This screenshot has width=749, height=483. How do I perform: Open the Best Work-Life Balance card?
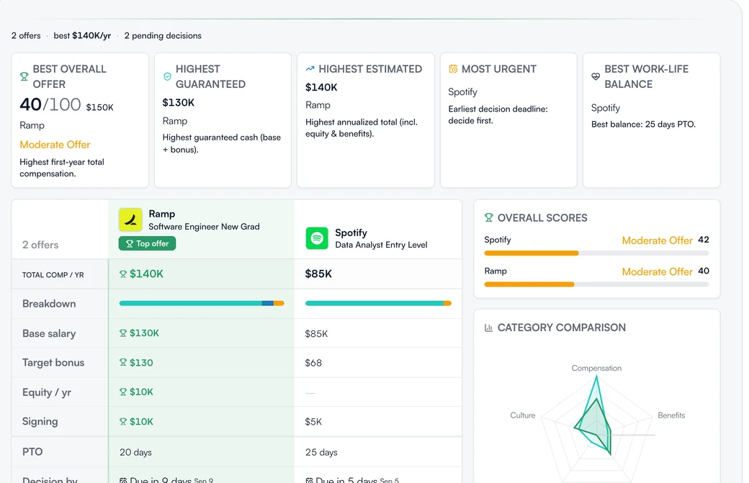651,120
